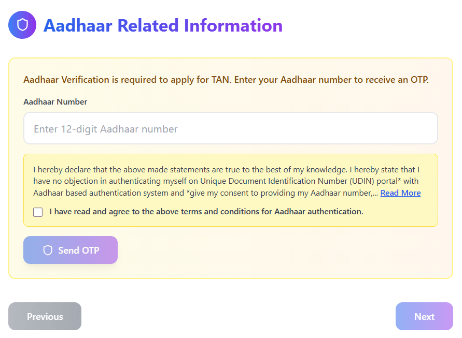Click the shield icon on Send OTP button
Image resolution: width=462 pixels, height=338 pixels.
tap(48, 251)
